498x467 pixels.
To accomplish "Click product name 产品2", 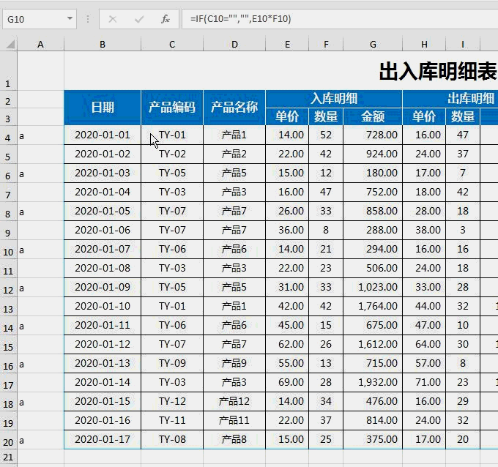I will click(234, 154).
